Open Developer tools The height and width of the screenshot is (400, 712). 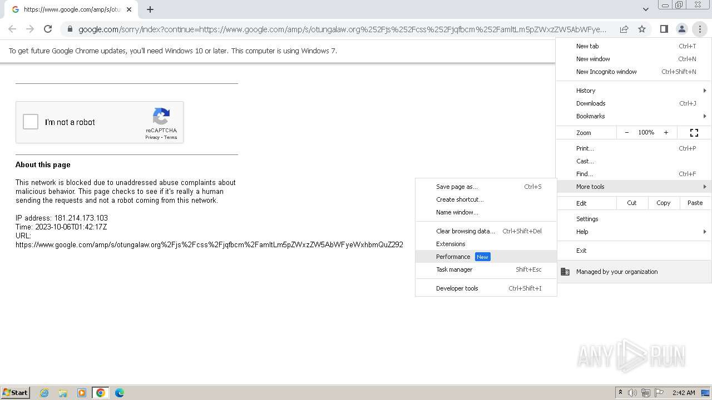pos(486,288)
